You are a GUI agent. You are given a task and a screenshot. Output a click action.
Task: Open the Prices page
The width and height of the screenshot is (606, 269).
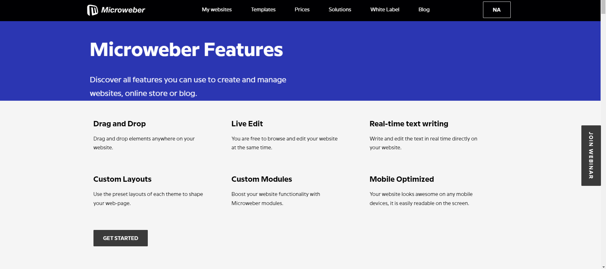tap(302, 9)
